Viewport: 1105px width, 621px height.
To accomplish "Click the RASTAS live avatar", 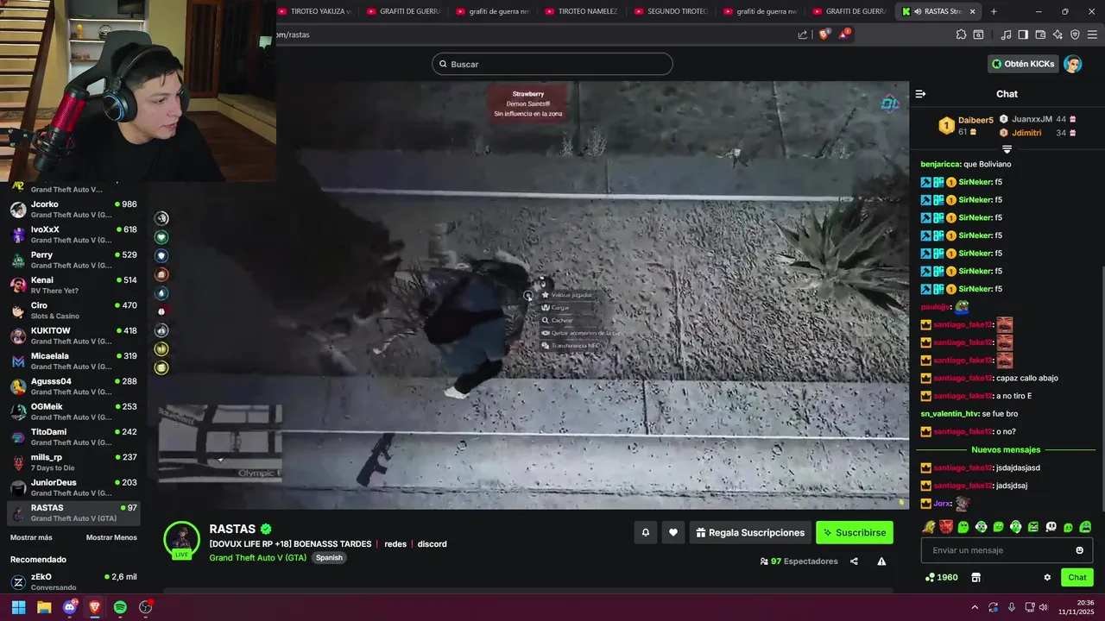I will click(x=181, y=540).
